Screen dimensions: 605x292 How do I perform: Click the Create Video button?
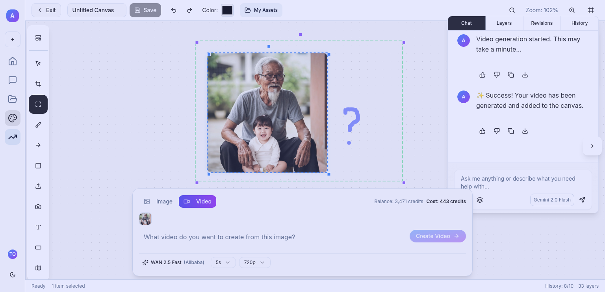[x=438, y=236]
